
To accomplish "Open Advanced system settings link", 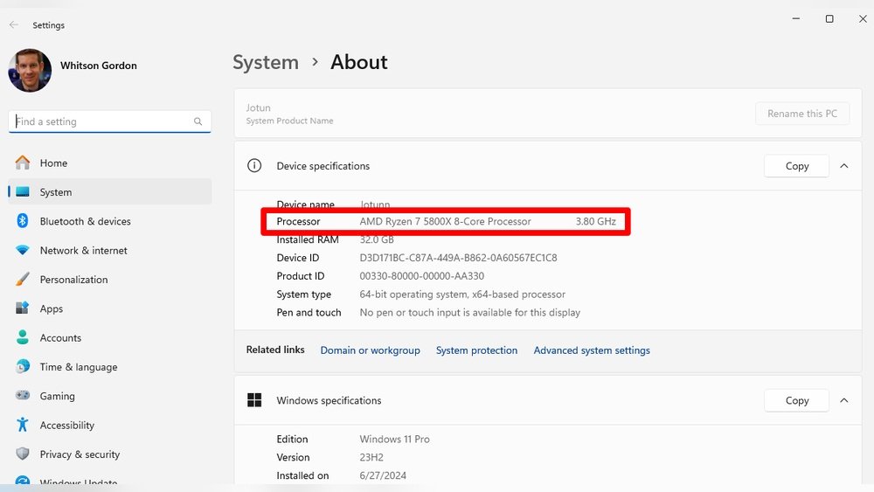I will (592, 350).
